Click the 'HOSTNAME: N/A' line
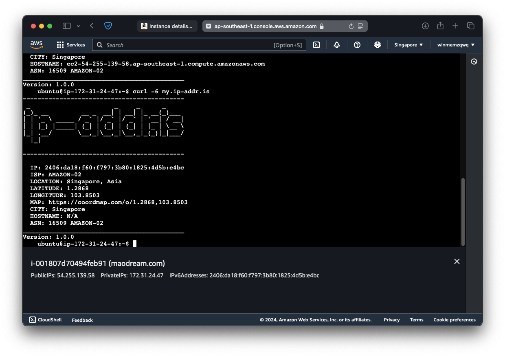505x356 pixels. click(x=54, y=216)
